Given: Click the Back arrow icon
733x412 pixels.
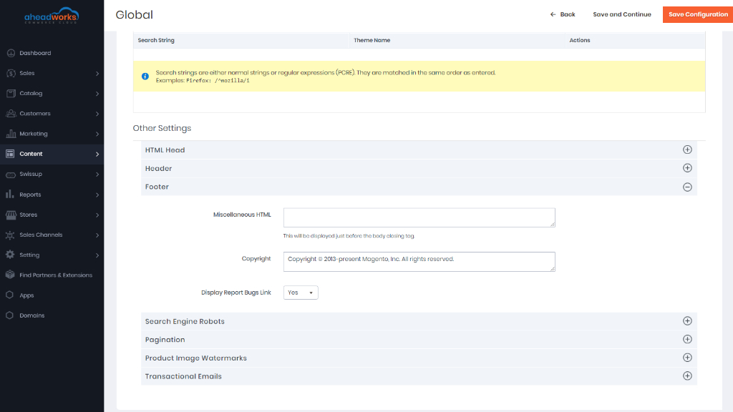Looking at the screenshot, I should click(553, 14).
